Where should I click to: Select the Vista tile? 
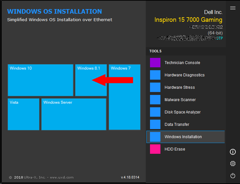pyautogui.click(x=23, y=114)
